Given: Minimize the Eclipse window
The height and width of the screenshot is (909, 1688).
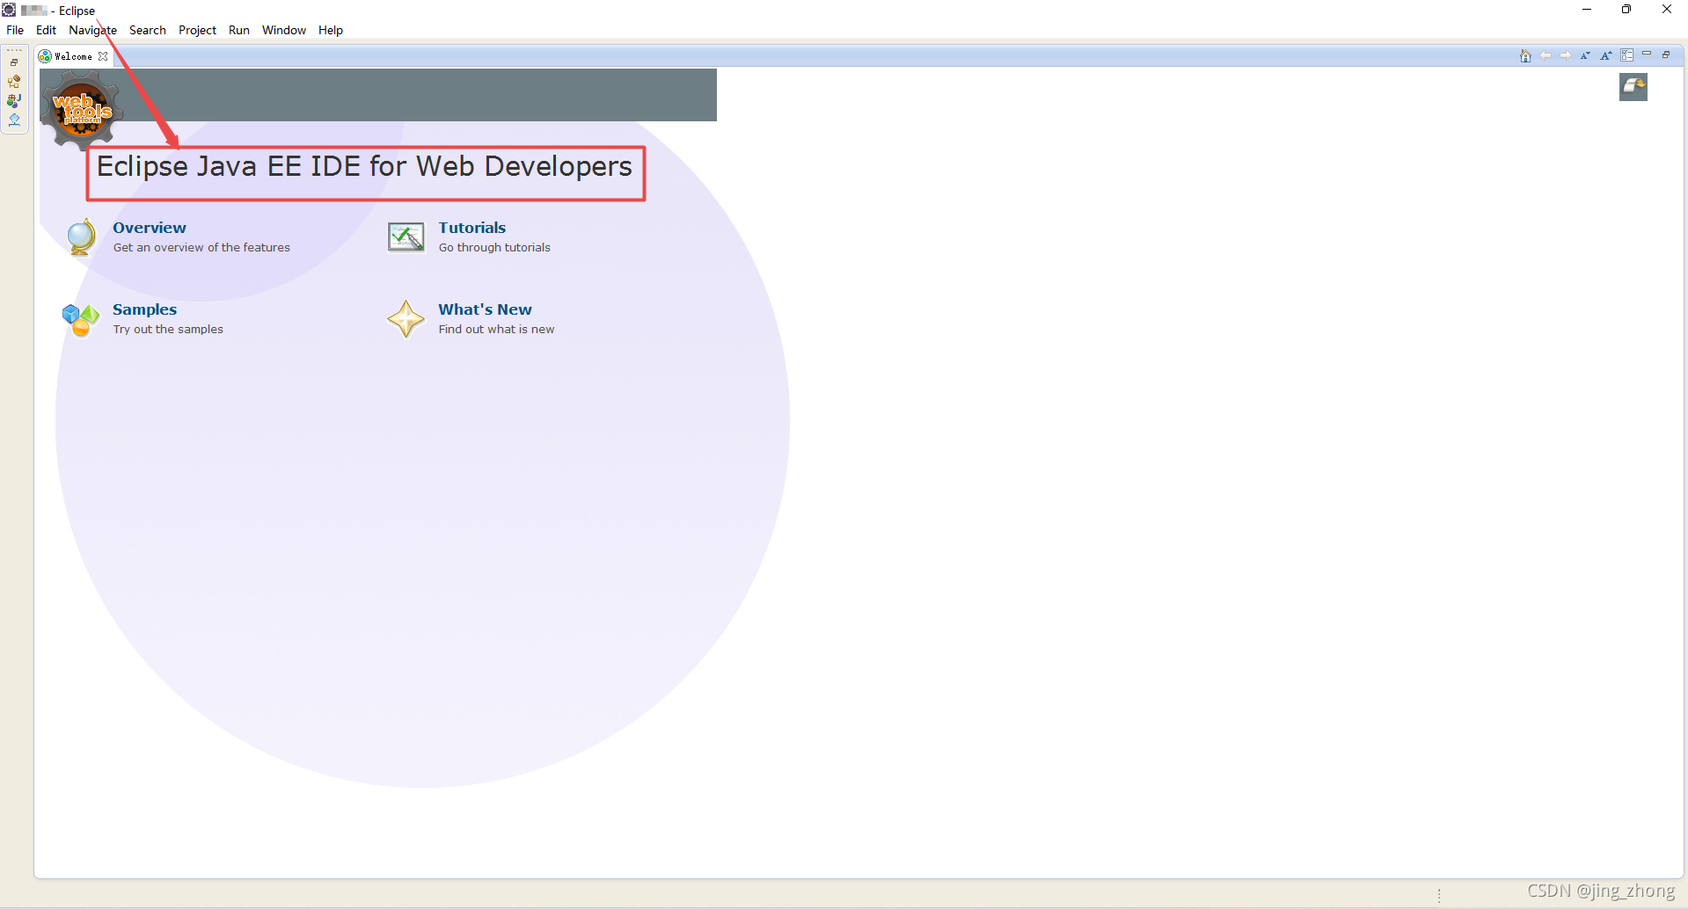Looking at the screenshot, I should pyautogui.click(x=1587, y=10).
